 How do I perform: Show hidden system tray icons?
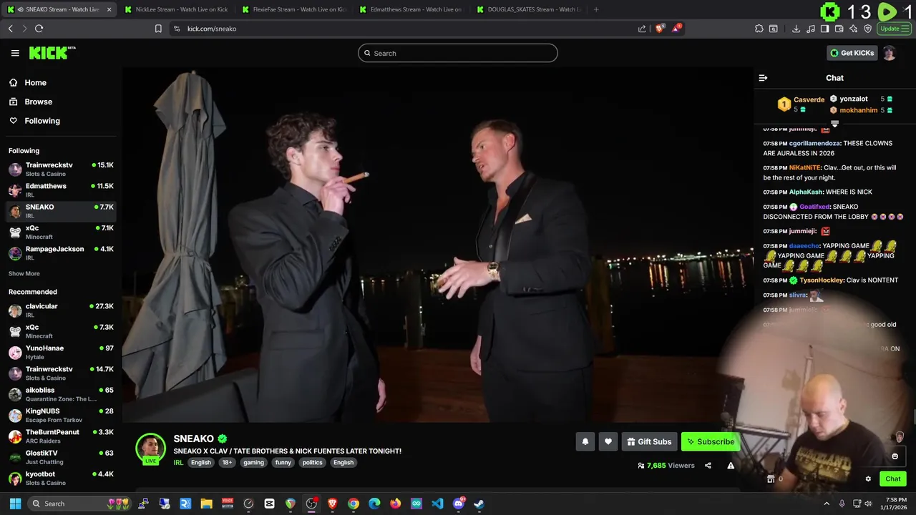tap(827, 504)
